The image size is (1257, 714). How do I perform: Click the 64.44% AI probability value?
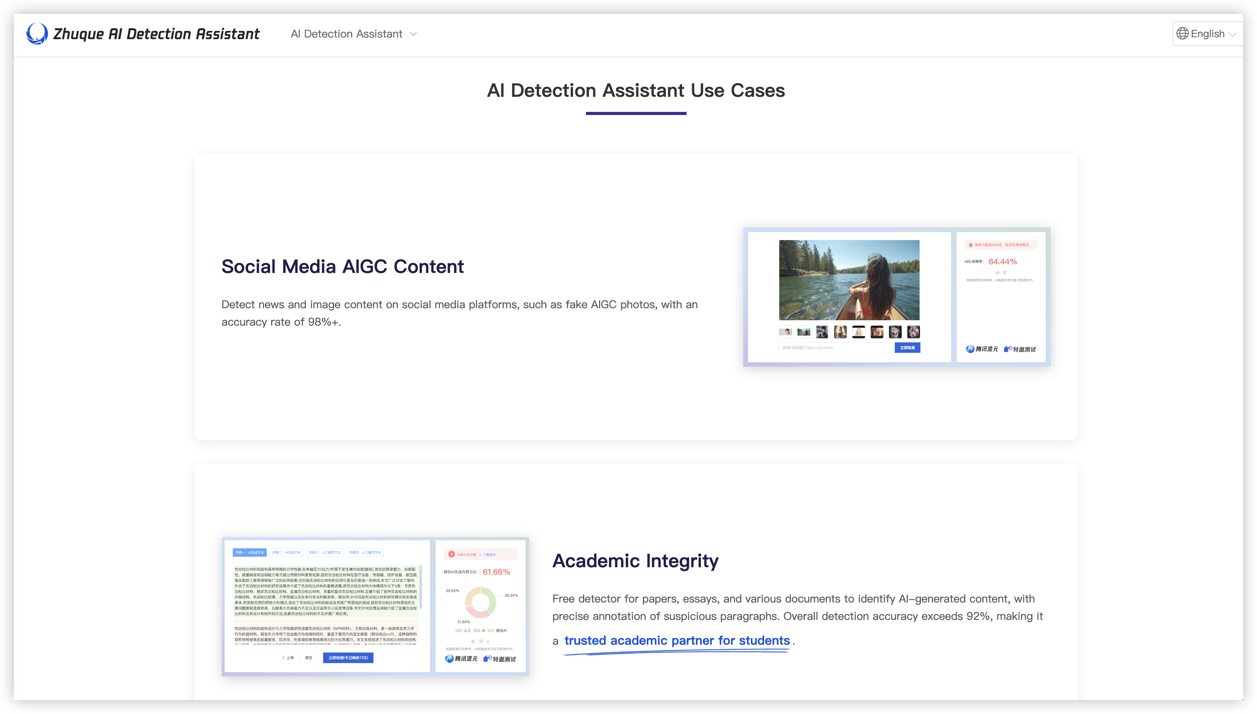pyautogui.click(x=1002, y=261)
